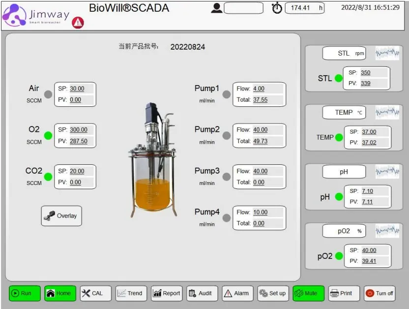Click the pH setpoint value field
Viewport: 409px width, 309px height.
point(368,191)
